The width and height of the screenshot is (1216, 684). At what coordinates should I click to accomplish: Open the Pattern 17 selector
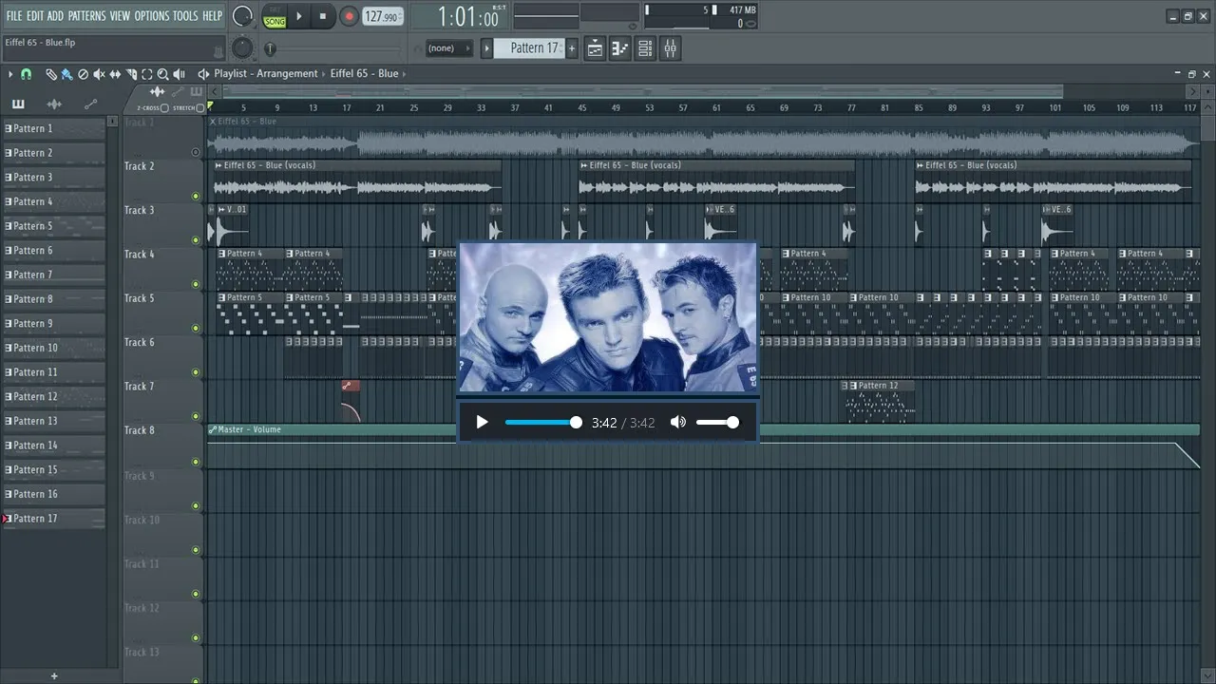[x=530, y=48]
